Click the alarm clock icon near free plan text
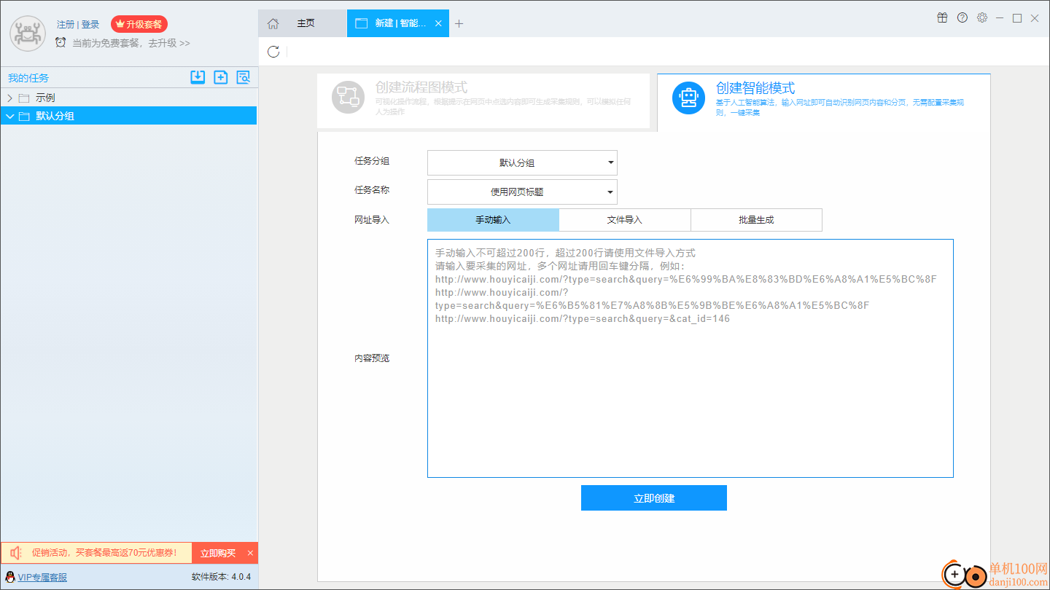Image resolution: width=1050 pixels, height=590 pixels. point(61,43)
